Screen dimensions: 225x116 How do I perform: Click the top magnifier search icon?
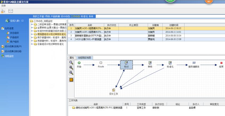[71, 62]
